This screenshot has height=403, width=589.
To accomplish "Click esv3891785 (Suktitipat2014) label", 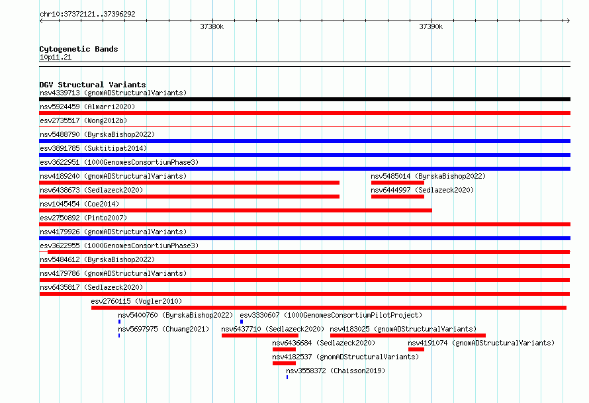I will tap(93, 148).
